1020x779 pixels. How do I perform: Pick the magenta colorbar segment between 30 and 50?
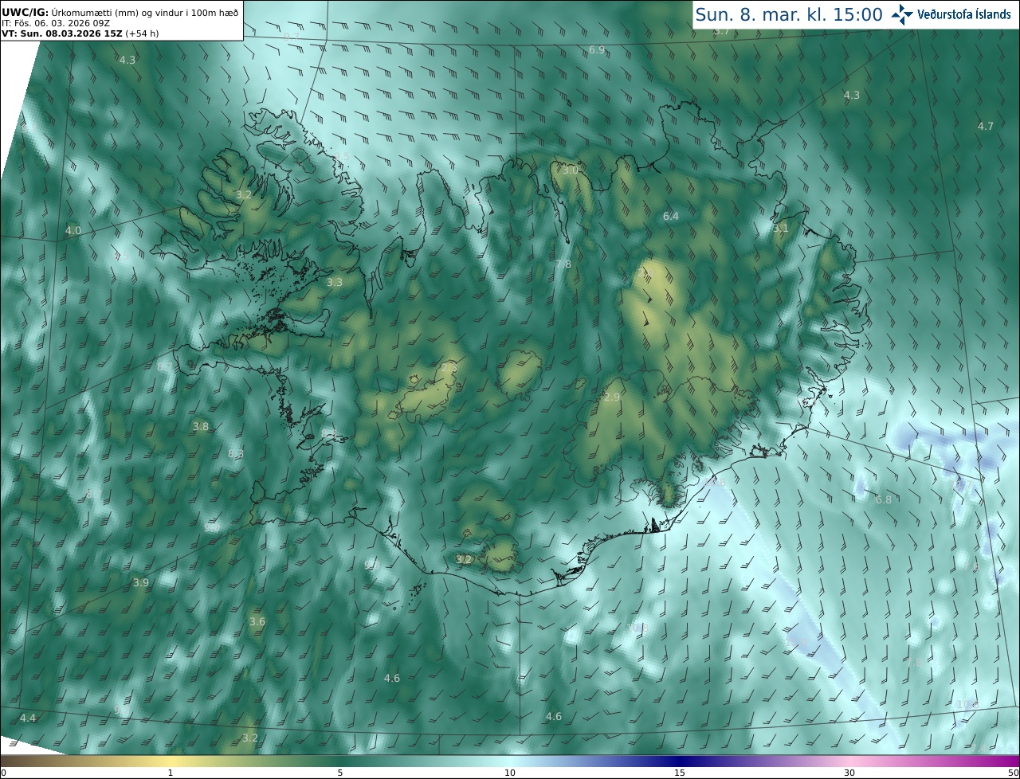(x=935, y=761)
